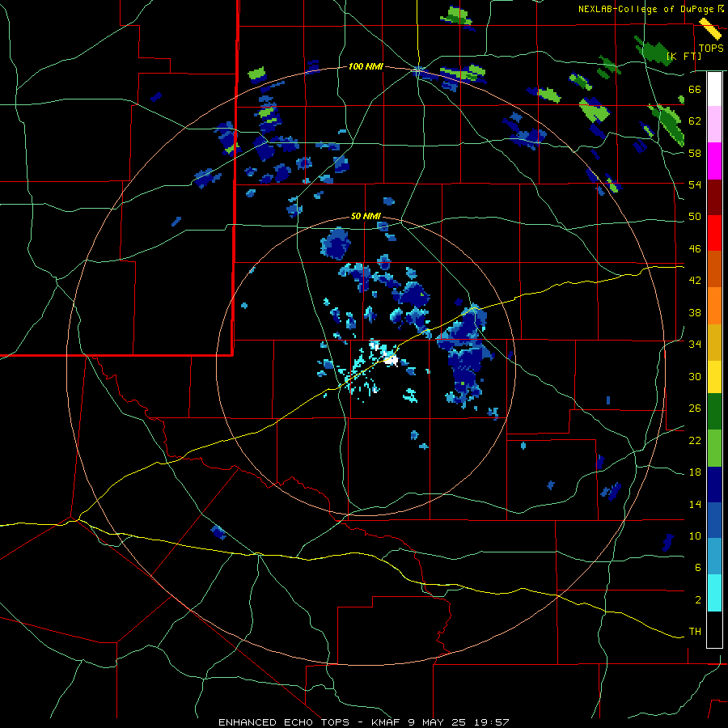728x728 pixels.
Task: Click the gold swatch near 34 kft
Action: (714, 342)
